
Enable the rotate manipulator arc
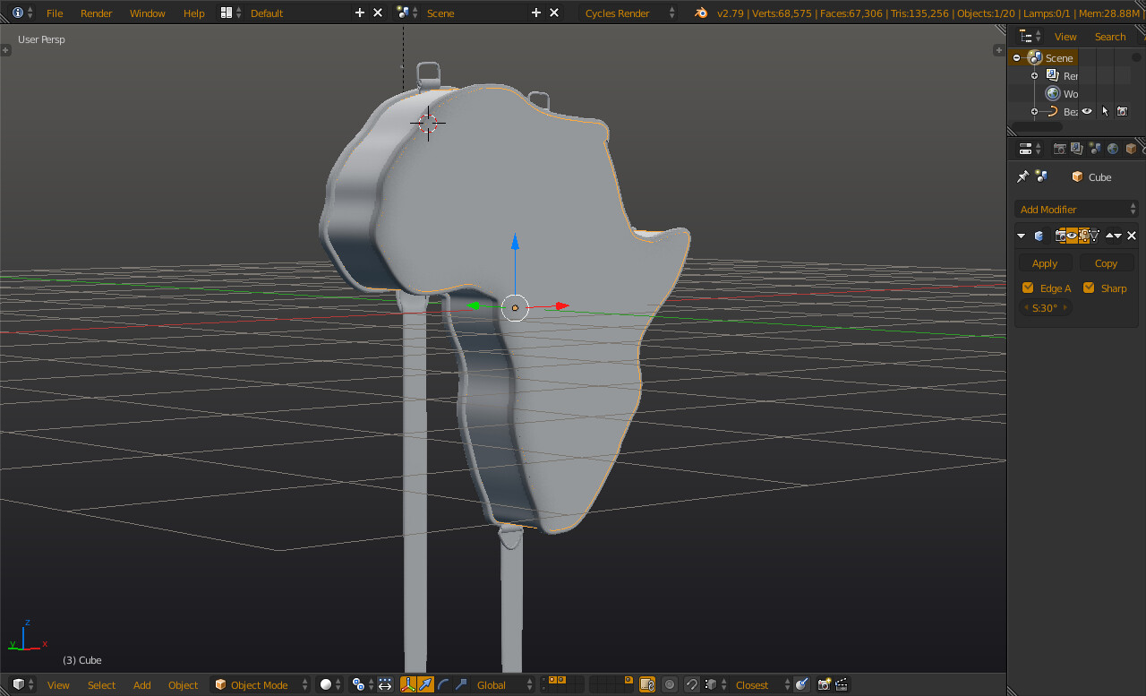[x=443, y=684]
